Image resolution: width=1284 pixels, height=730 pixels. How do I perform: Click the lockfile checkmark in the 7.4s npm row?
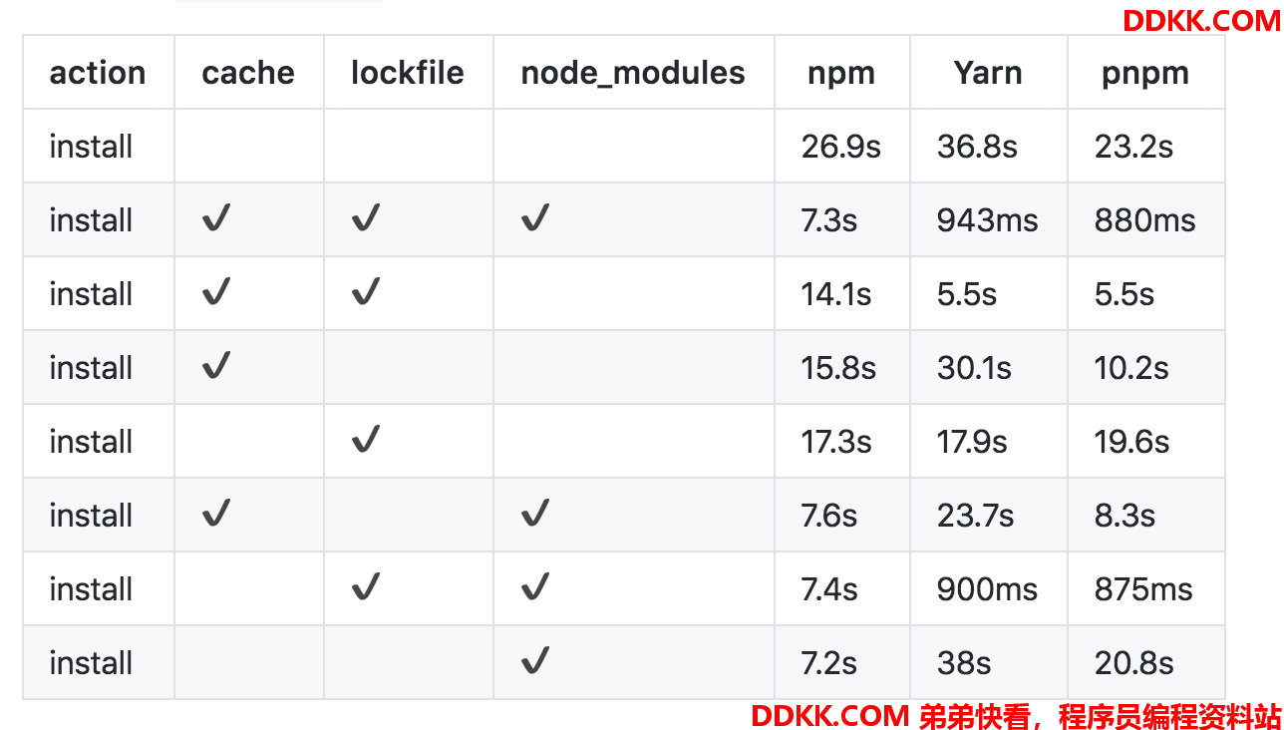366,586
